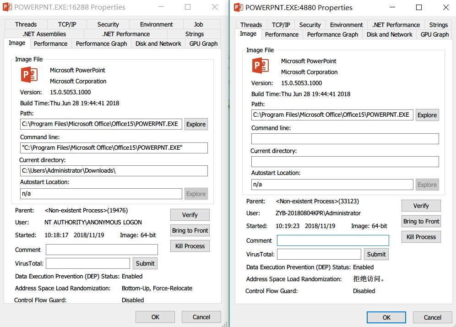Switch to Security tab in 4880 window
456x327 pixels.
tap(309, 25)
